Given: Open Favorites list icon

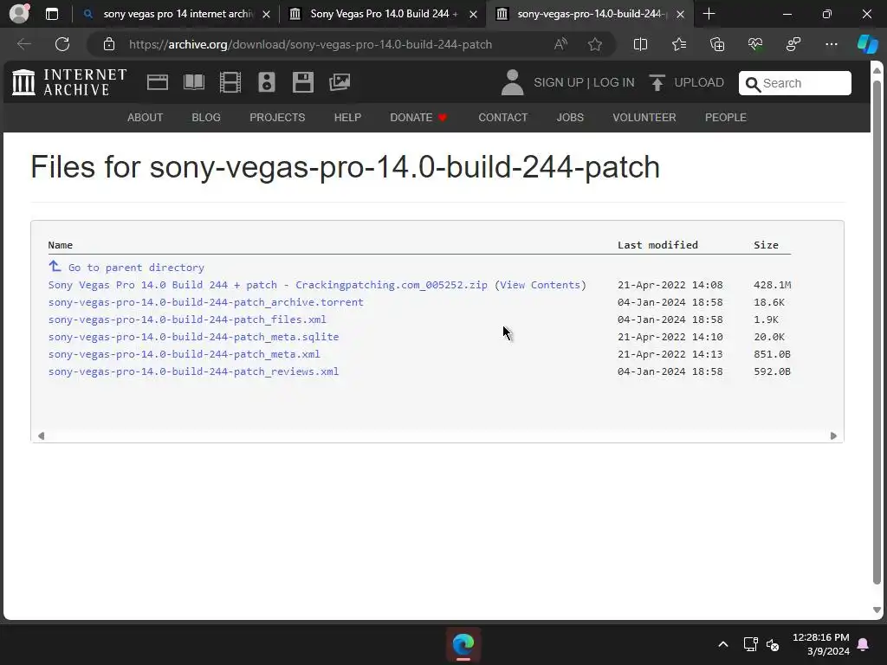Looking at the screenshot, I should [679, 44].
